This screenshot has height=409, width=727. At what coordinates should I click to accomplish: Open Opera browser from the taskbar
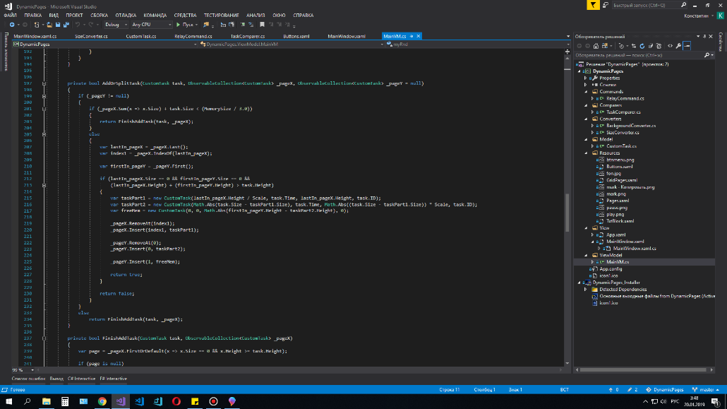coord(176,401)
